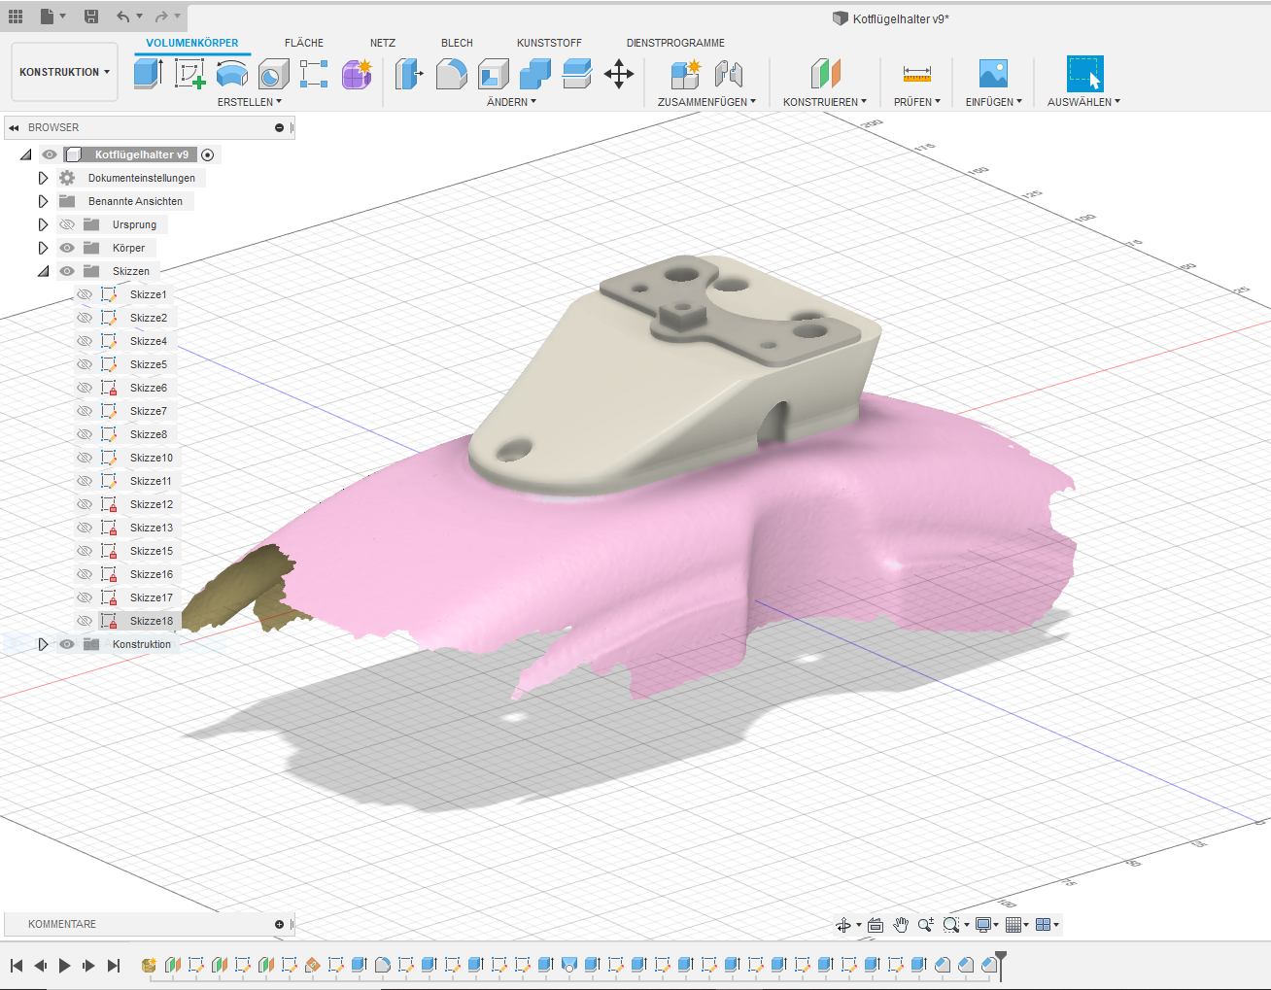This screenshot has height=990, width=1271.
Task: Show Skizze1 using its eye icon
Action: pos(85,294)
